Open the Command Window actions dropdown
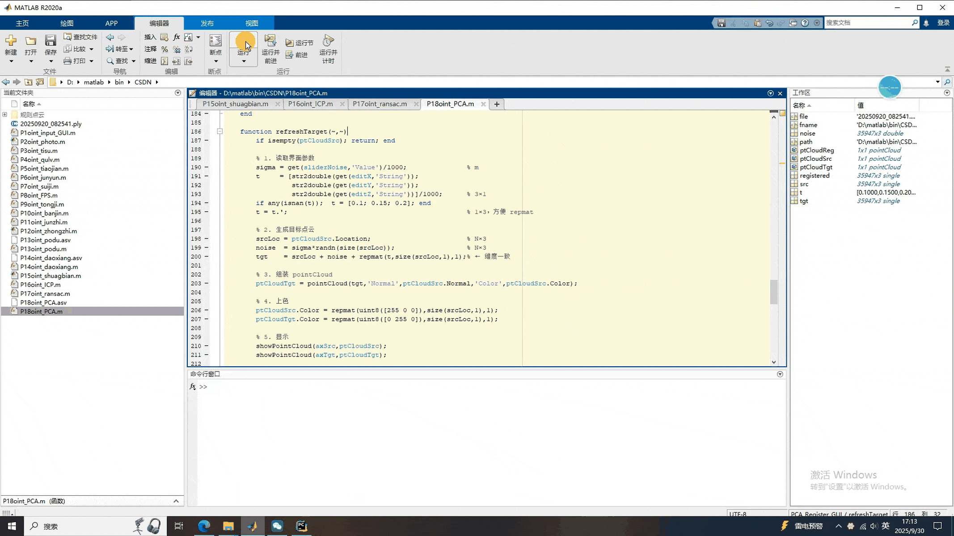954x536 pixels. point(780,374)
